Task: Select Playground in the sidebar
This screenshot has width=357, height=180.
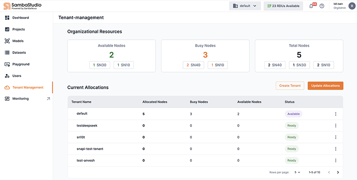Action: pyautogui.click(x=21, y=64)
